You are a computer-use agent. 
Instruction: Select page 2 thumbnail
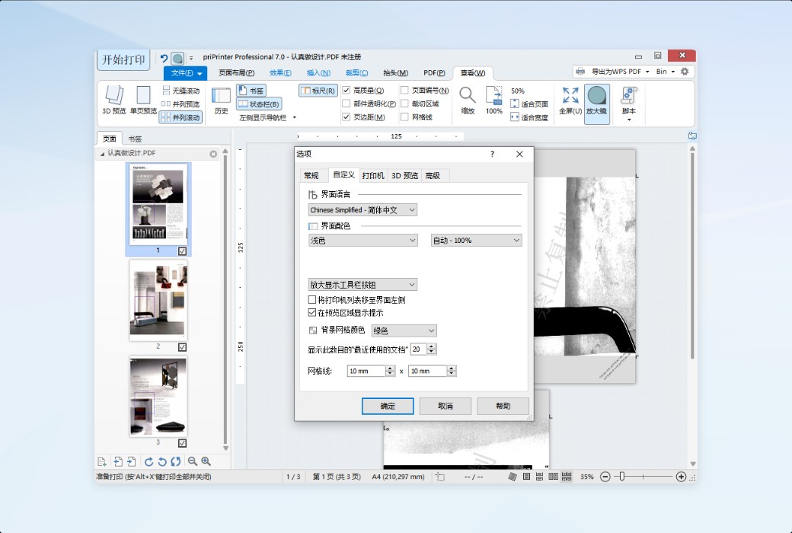click(x=158, y=300)
